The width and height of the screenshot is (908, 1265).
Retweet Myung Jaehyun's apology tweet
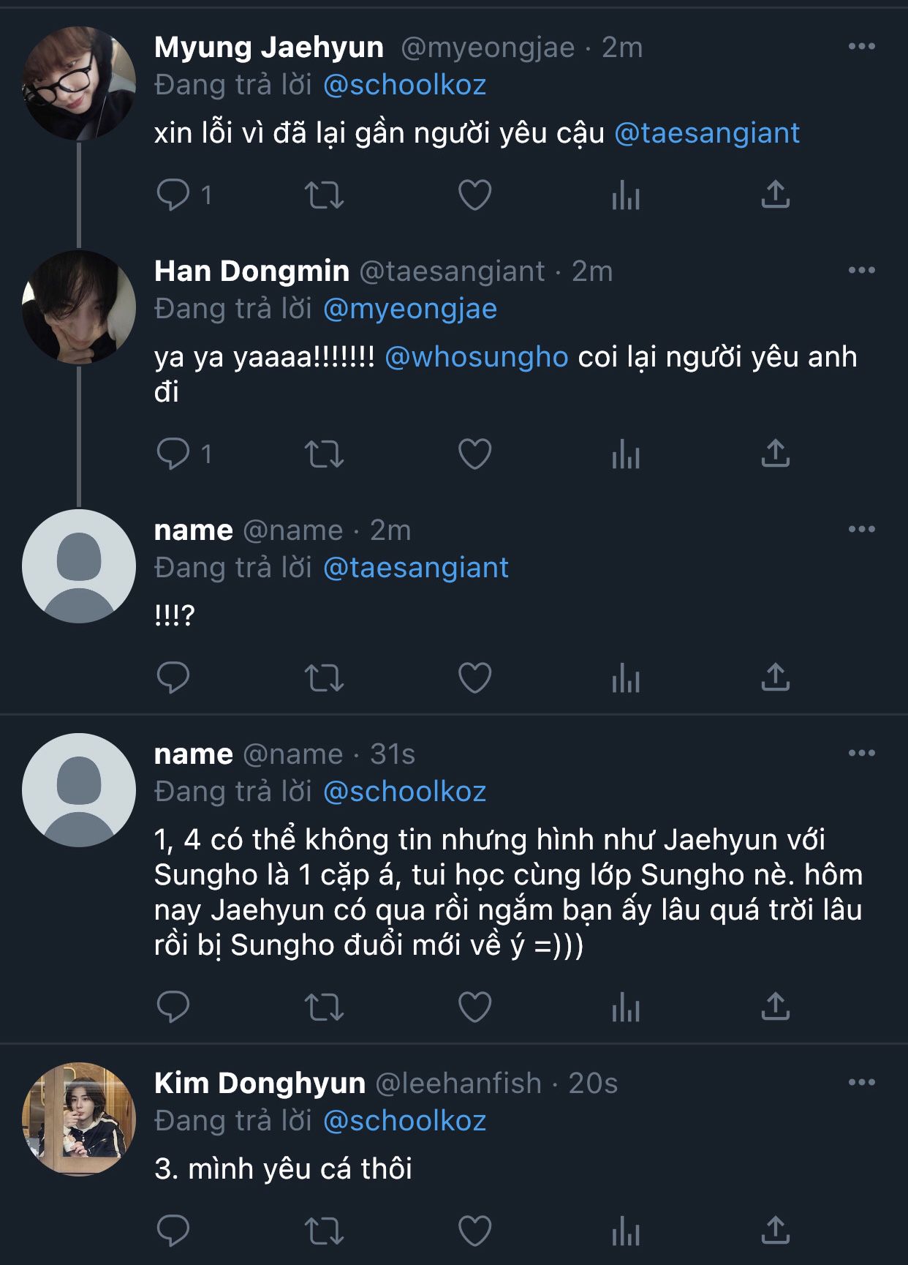[324, 195]
